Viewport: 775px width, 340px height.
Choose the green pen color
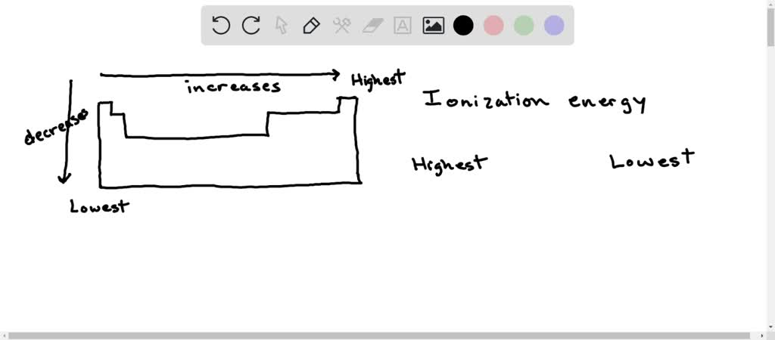coord(524,25)
